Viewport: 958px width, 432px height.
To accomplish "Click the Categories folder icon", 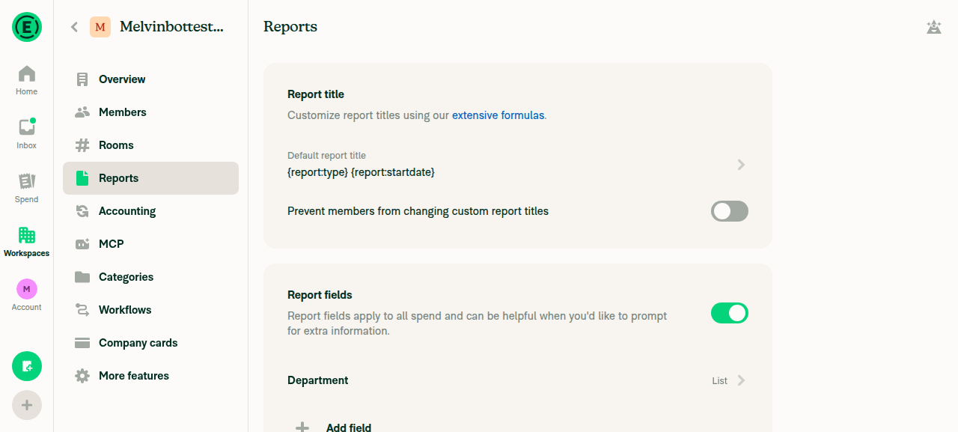I will 82,277.
